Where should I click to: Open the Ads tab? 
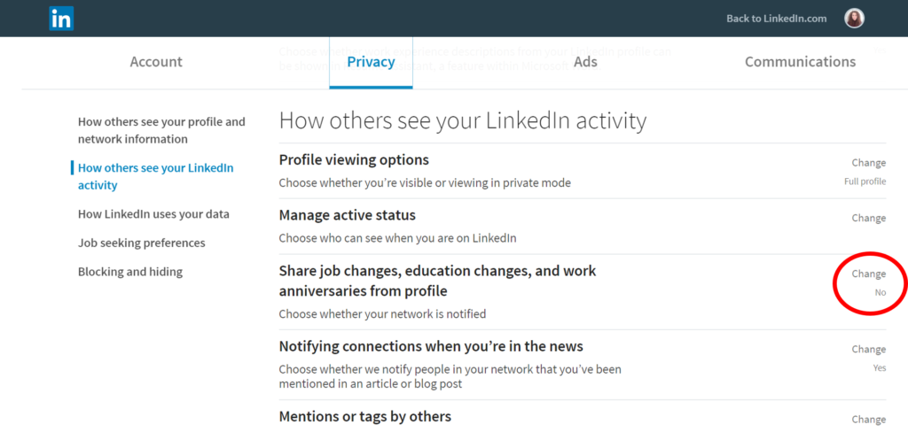tap(585, 62)
